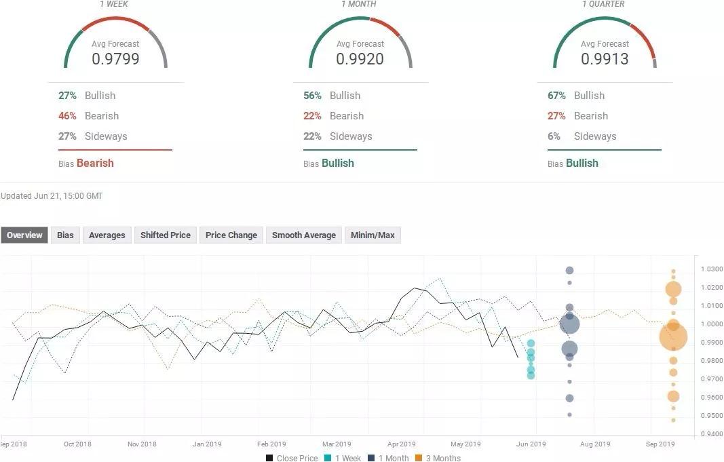Toggle the Close Price legend item
Viewport: 724px width, 462px height.
[x=292, y=458]
